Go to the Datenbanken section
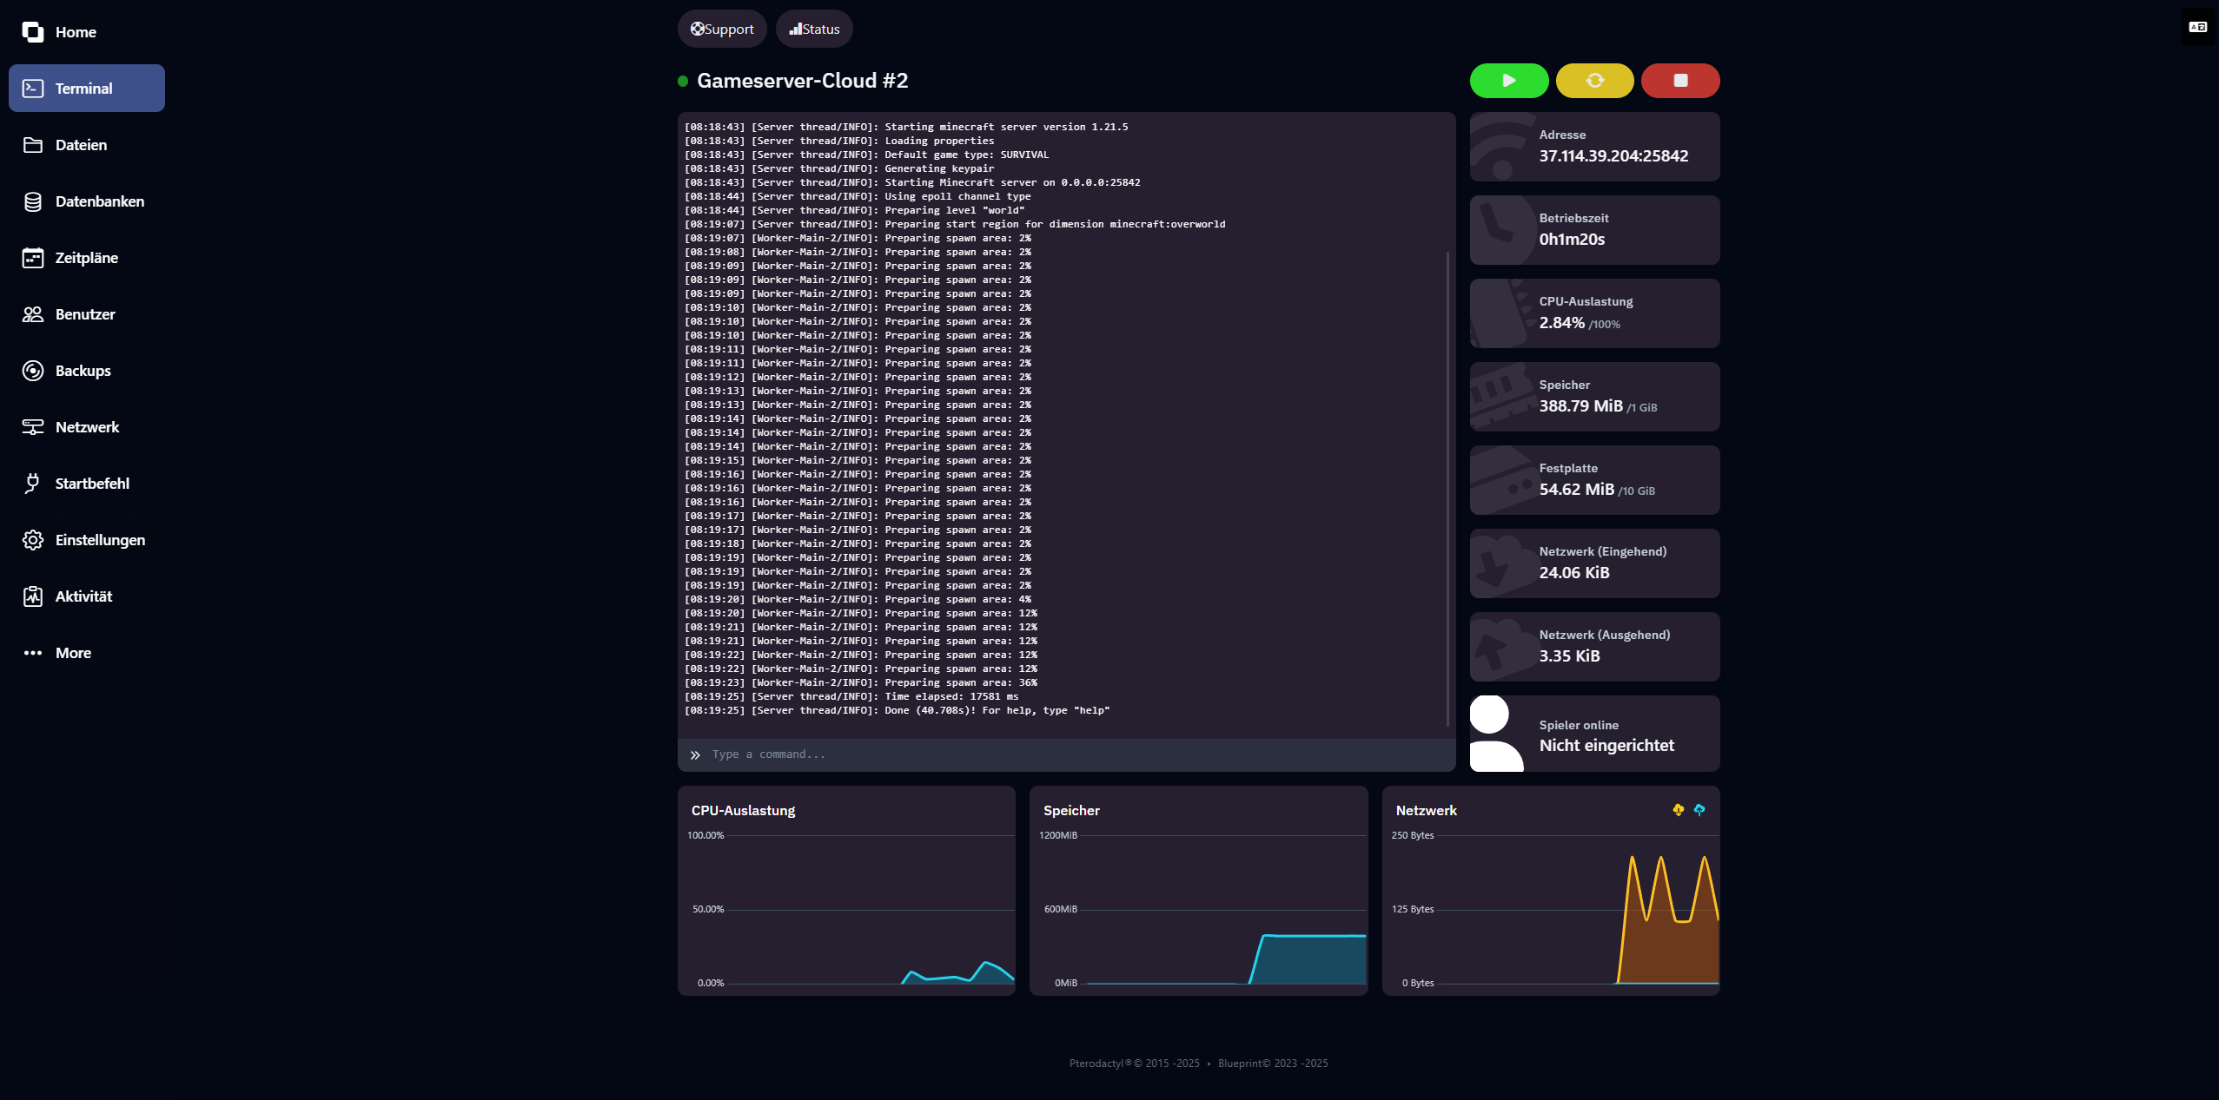The image size is (2219, 1100). click(x=100, y=201)
